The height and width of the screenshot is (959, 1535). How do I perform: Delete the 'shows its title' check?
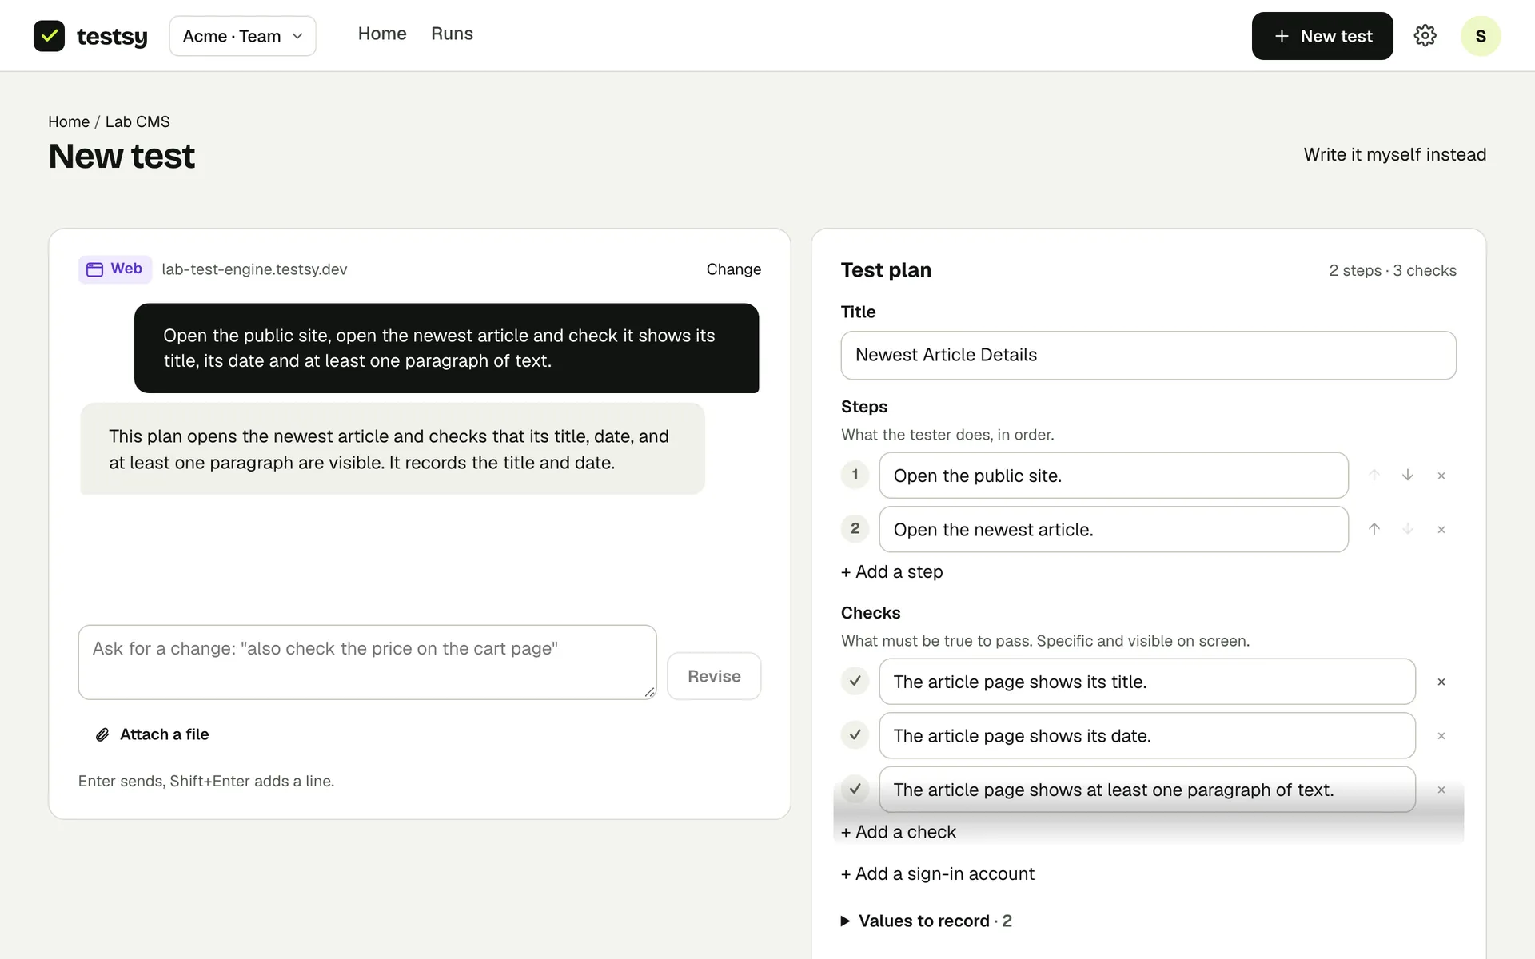(x=1441, y=682)
